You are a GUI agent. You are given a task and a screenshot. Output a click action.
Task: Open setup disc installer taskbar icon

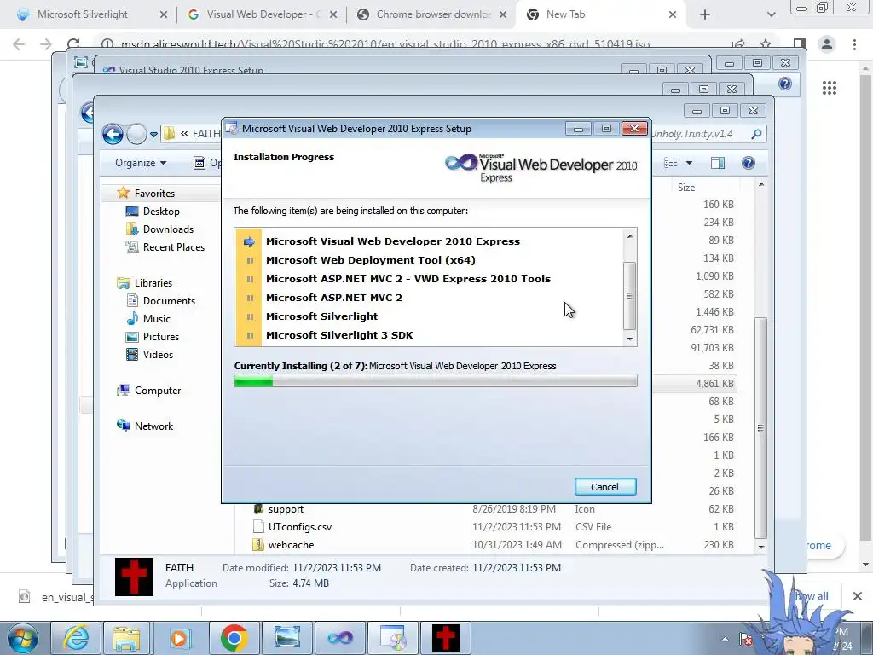(393, 638)
